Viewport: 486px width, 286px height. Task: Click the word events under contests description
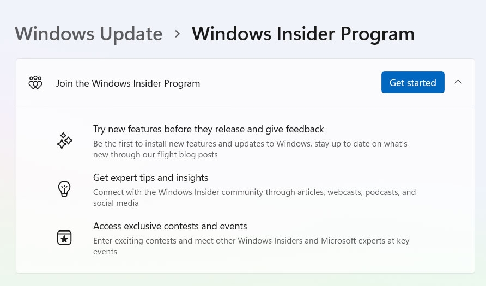pos(105,252)
